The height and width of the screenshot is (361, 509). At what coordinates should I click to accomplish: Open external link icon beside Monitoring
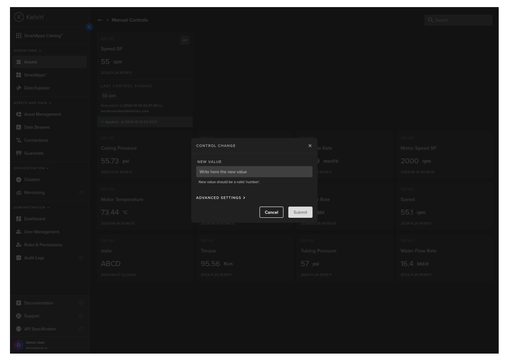point(81,192)
